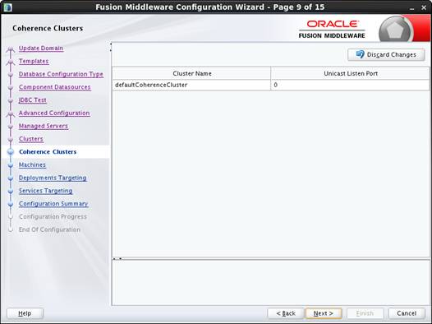Click the wizard window title bar icon
This screenshot has width=432, height=324.
tap(7, 7)
